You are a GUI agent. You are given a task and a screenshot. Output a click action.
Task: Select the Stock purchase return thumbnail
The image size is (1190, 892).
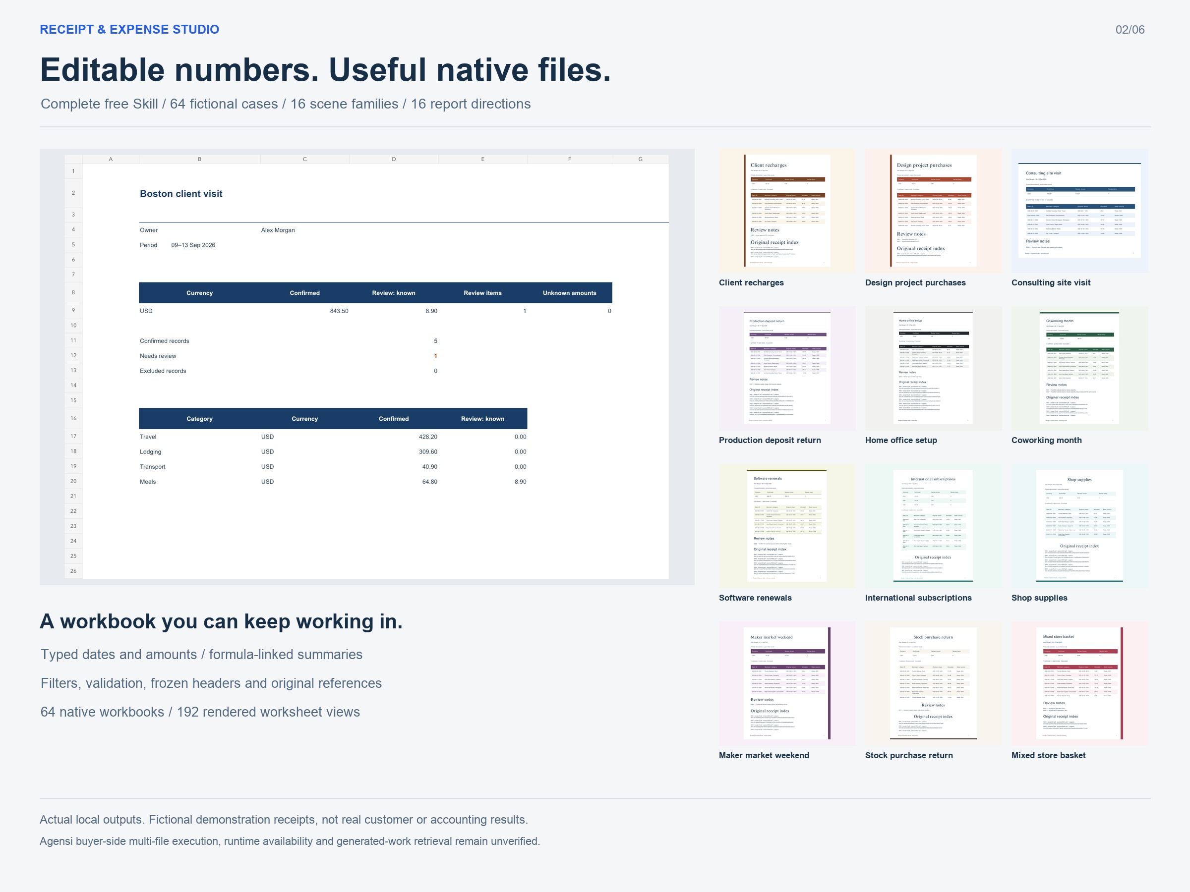[933, 683]
